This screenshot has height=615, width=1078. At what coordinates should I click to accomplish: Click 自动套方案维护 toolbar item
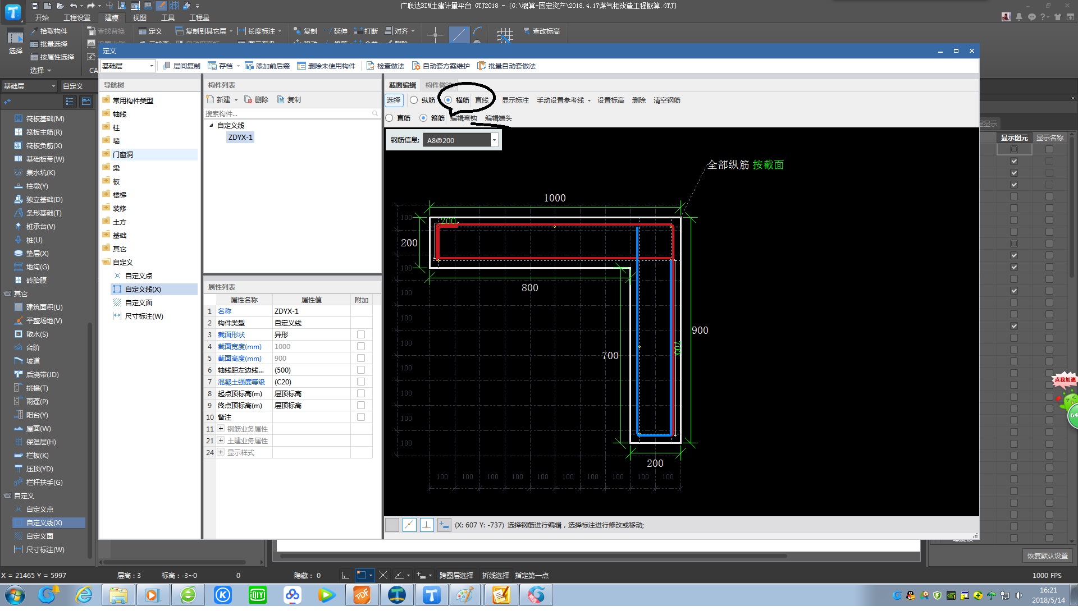(441, 66)
